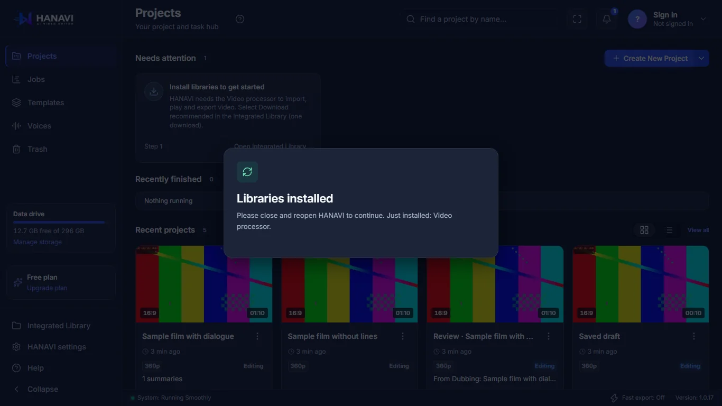Open options menu for Sample film with dialogue
722x406 pixels.
[x=257, y=336]
